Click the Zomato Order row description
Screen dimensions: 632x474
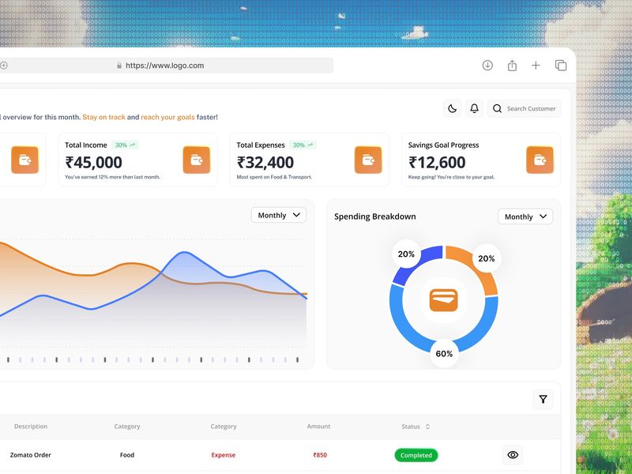[30, 455]
